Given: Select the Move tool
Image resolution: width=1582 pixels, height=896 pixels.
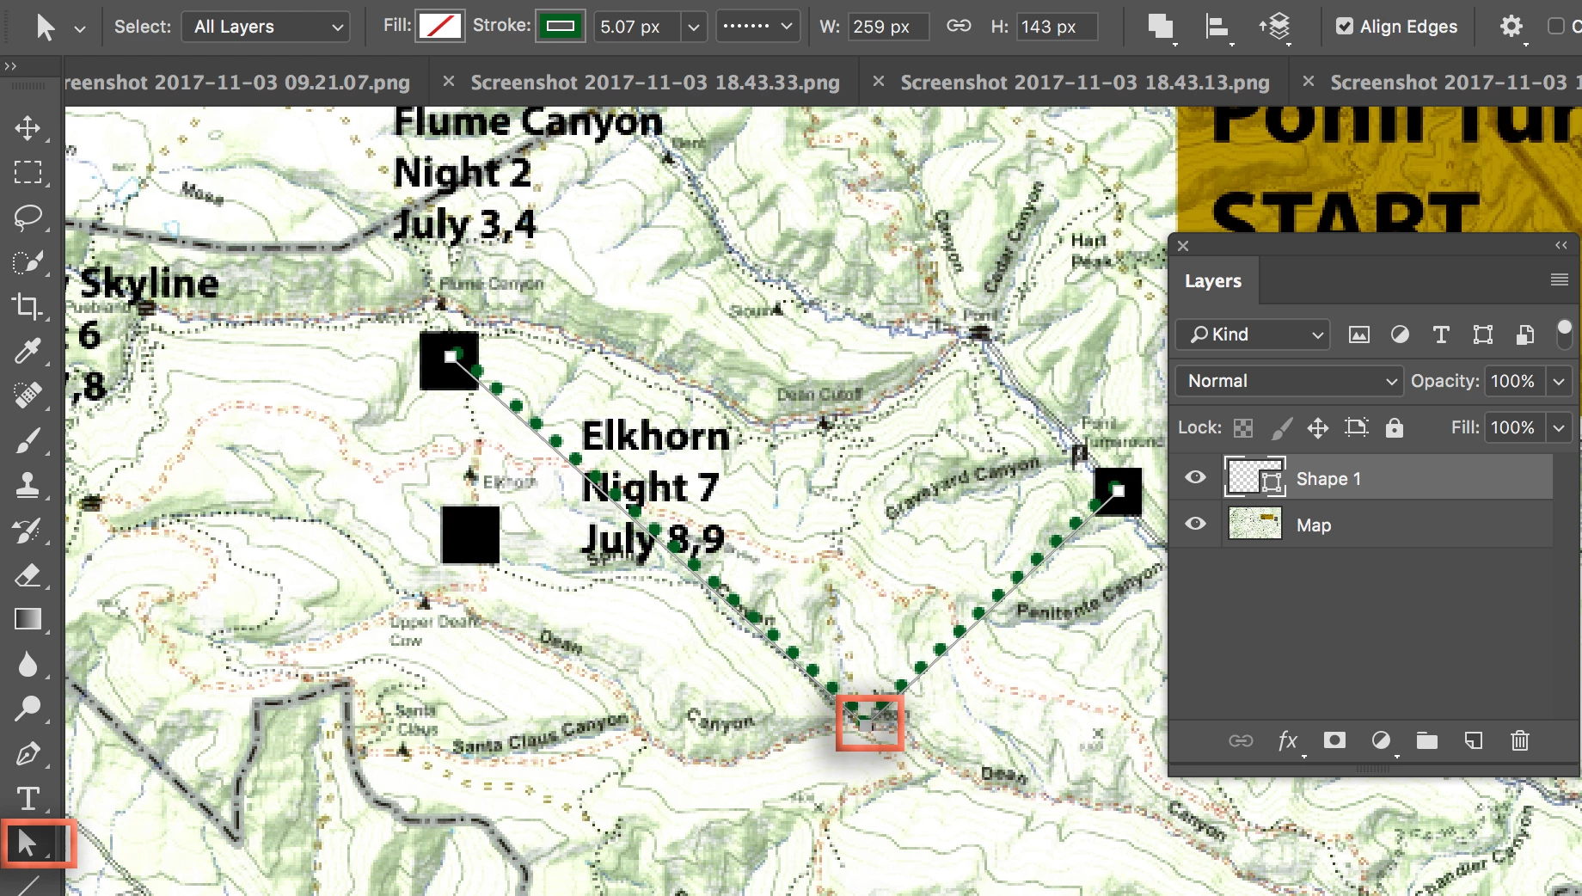Looking at the screenshot, I should tap(28, 128).
